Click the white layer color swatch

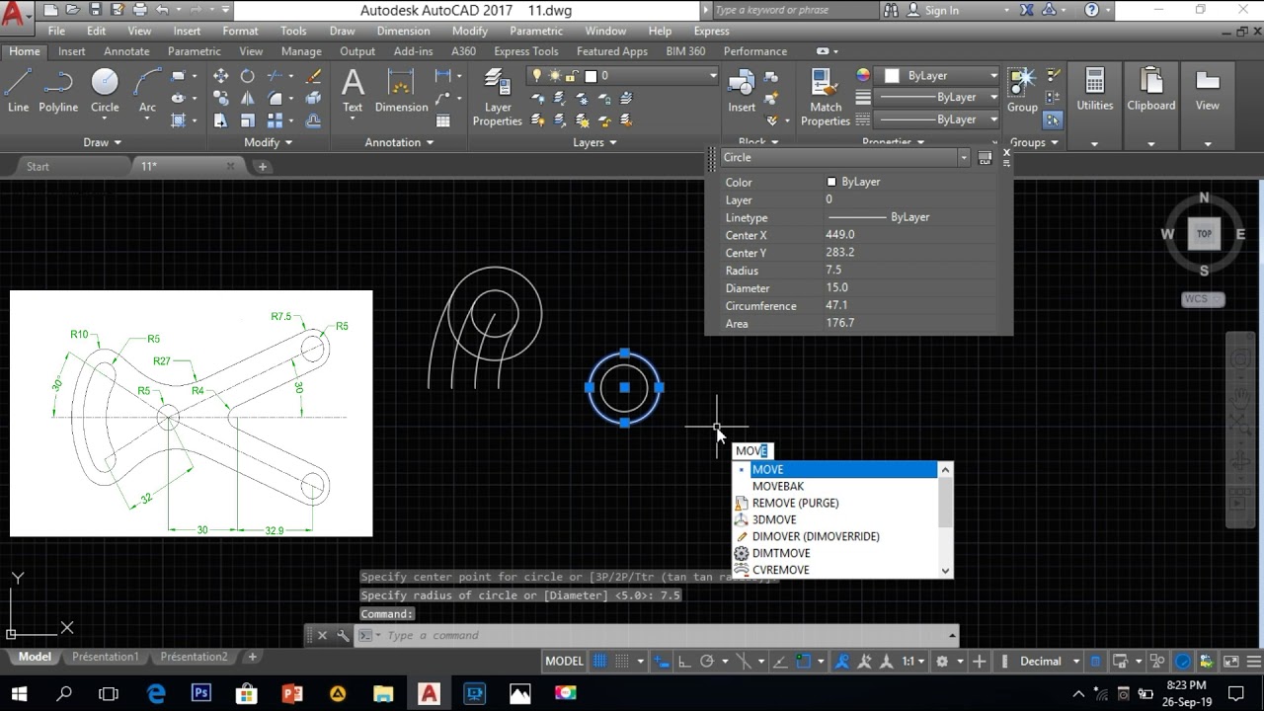591,76
